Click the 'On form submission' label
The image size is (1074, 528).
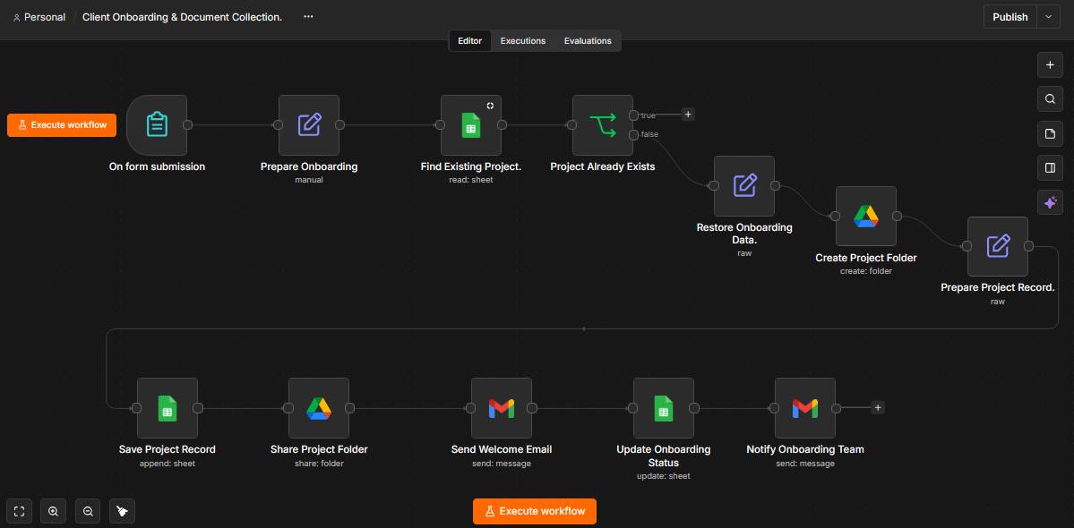point(157,166)
